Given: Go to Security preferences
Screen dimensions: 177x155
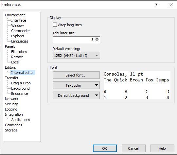Looking at the screenshot, I should (11, 104).
